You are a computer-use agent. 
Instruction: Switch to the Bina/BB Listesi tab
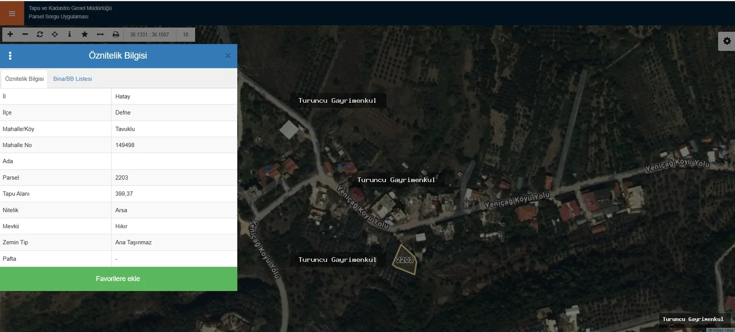[x=73, y=79]
